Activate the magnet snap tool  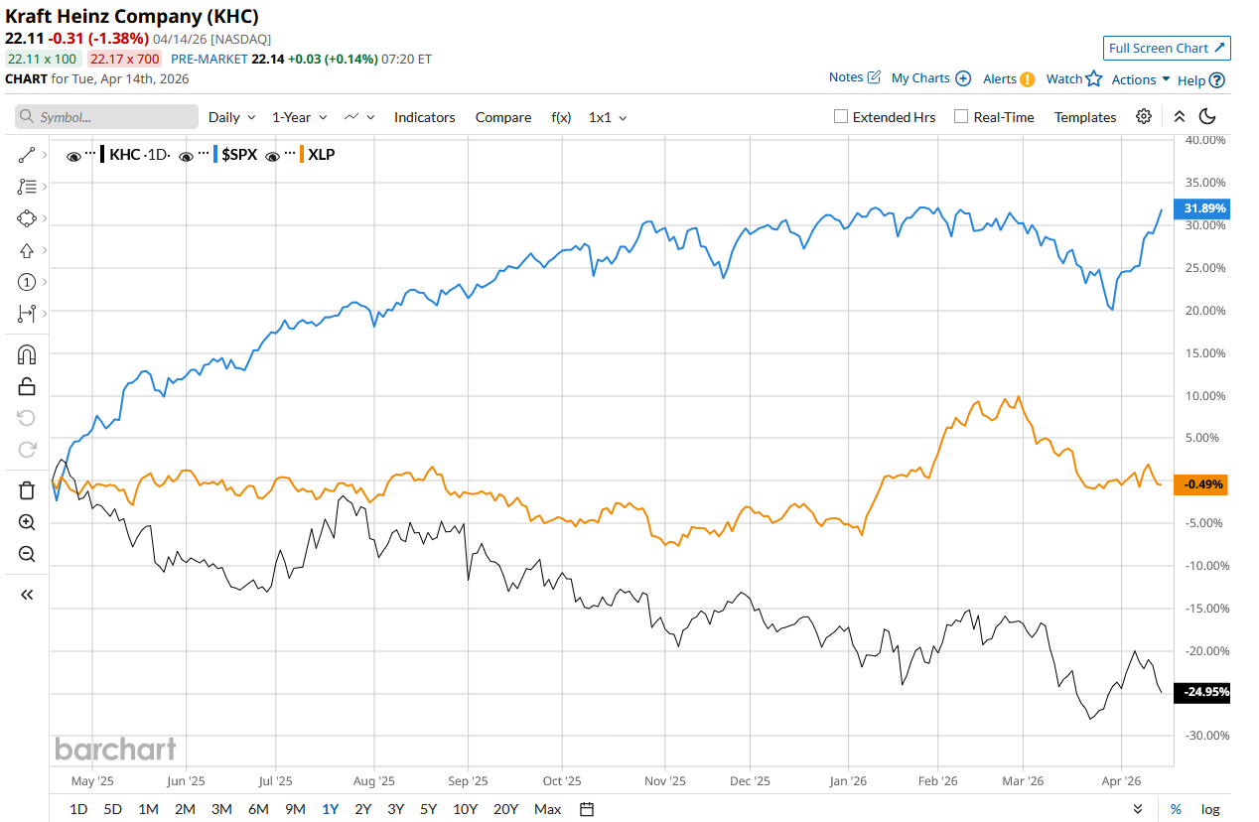[x=27, y=354]
